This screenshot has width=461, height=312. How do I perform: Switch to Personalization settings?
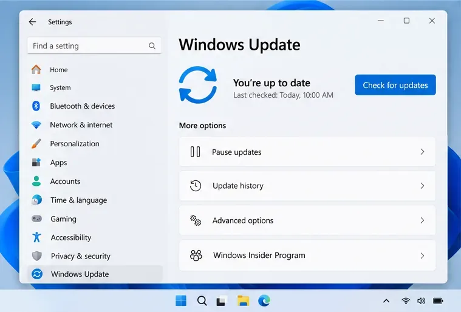[95, 144]
